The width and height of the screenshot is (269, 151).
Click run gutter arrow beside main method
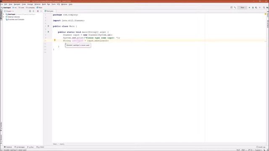click(x=48, y=32)
